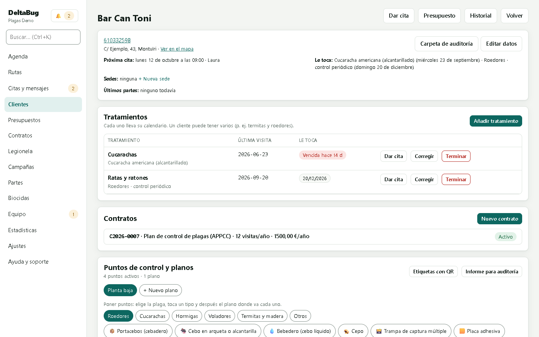The width and height of the screenshot is (539, 337).
Task: Focus the Buscar search field
Action: pyautogui.click(x=43, y=37)
